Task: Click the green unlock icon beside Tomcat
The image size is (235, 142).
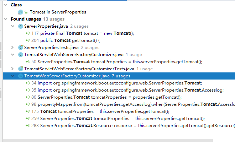Action: pos(26,12)
